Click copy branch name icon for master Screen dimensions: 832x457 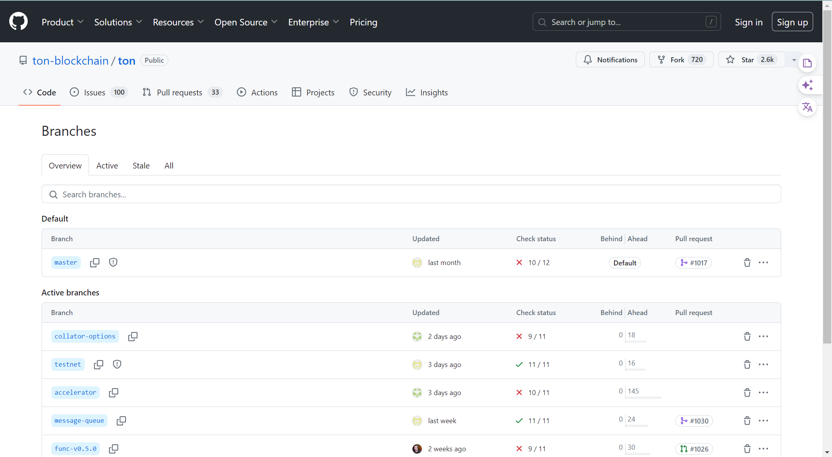94,262
